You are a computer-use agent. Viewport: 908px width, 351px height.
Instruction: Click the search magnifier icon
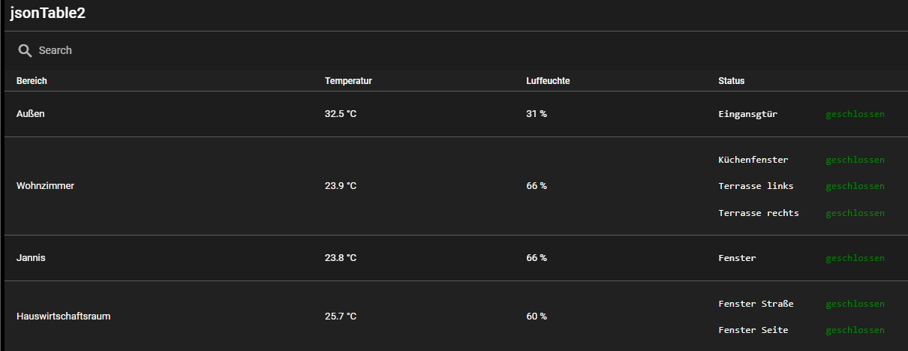point(26,50)
